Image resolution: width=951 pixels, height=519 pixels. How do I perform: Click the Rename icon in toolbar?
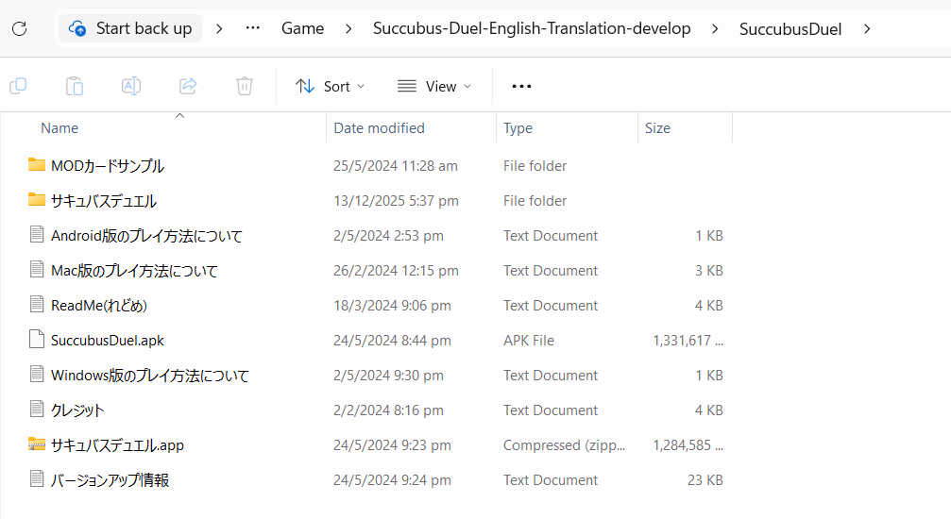click(x=131, y=86)
